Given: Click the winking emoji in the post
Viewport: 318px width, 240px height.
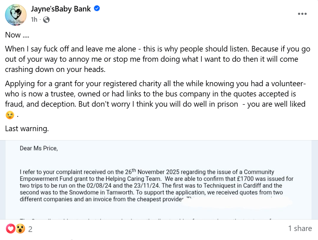Looking at the screenshot, I should click(x=10, y=115).
